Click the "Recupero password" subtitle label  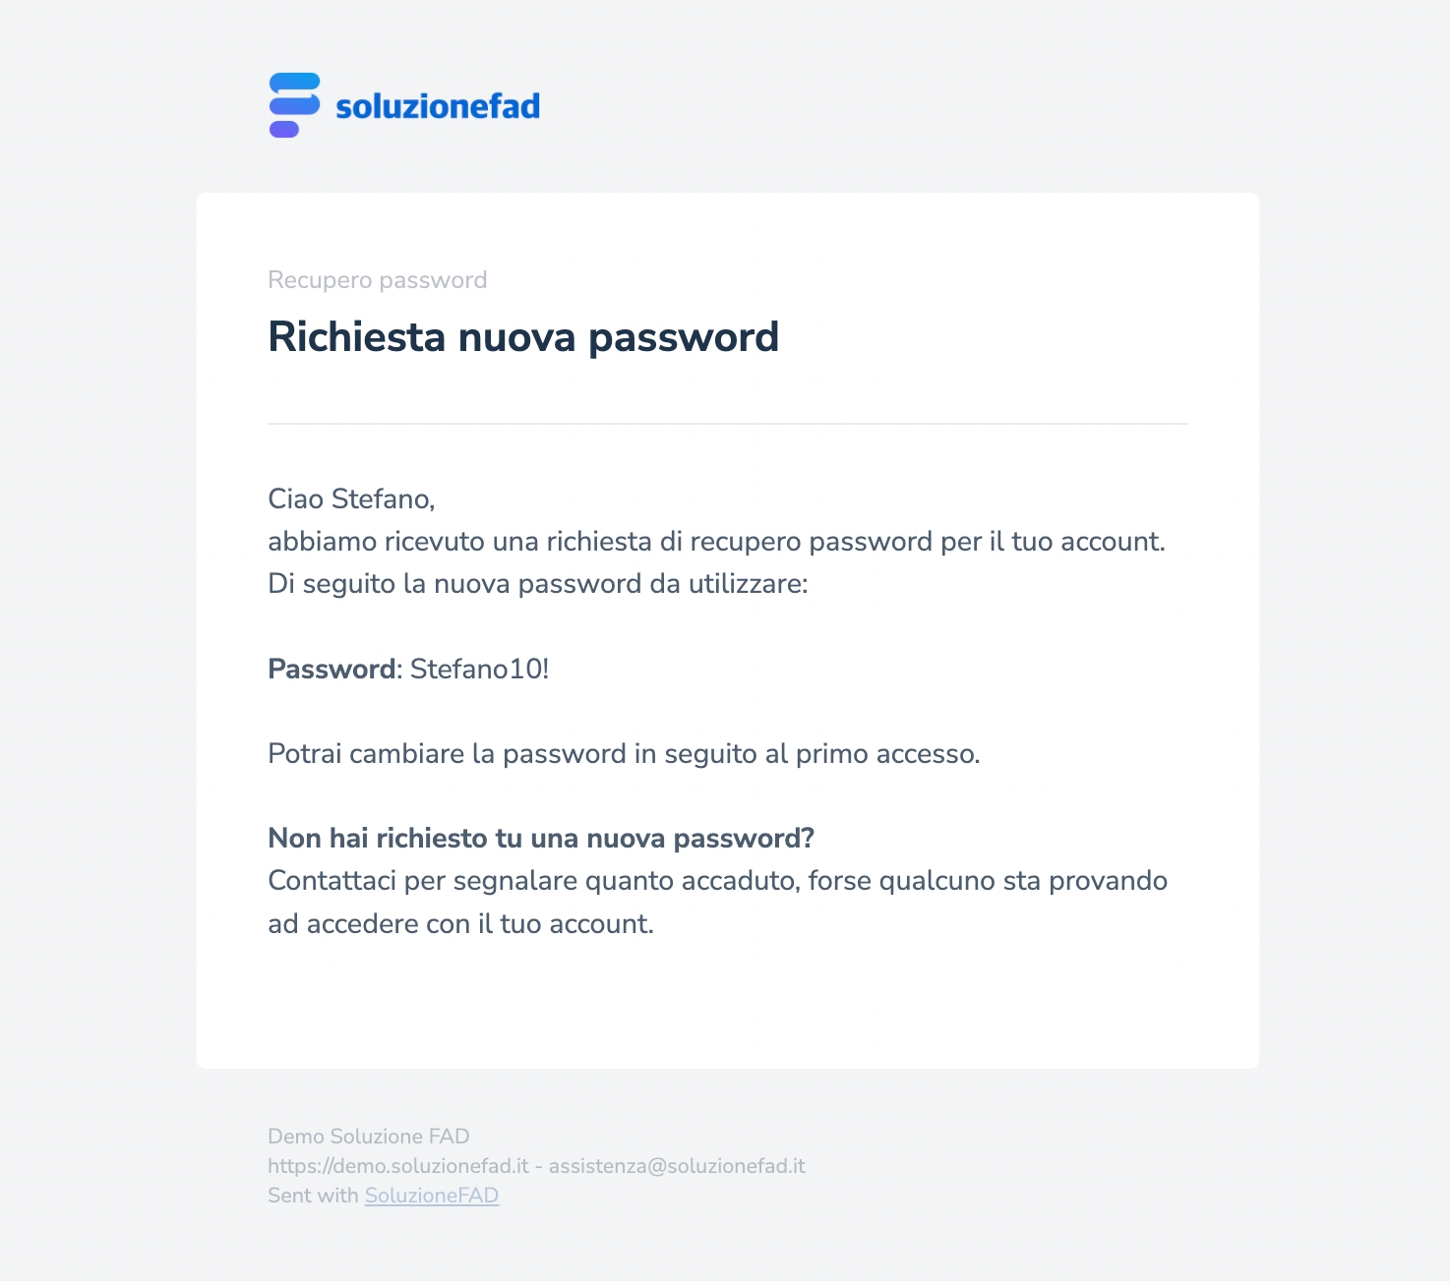[378, 280]
